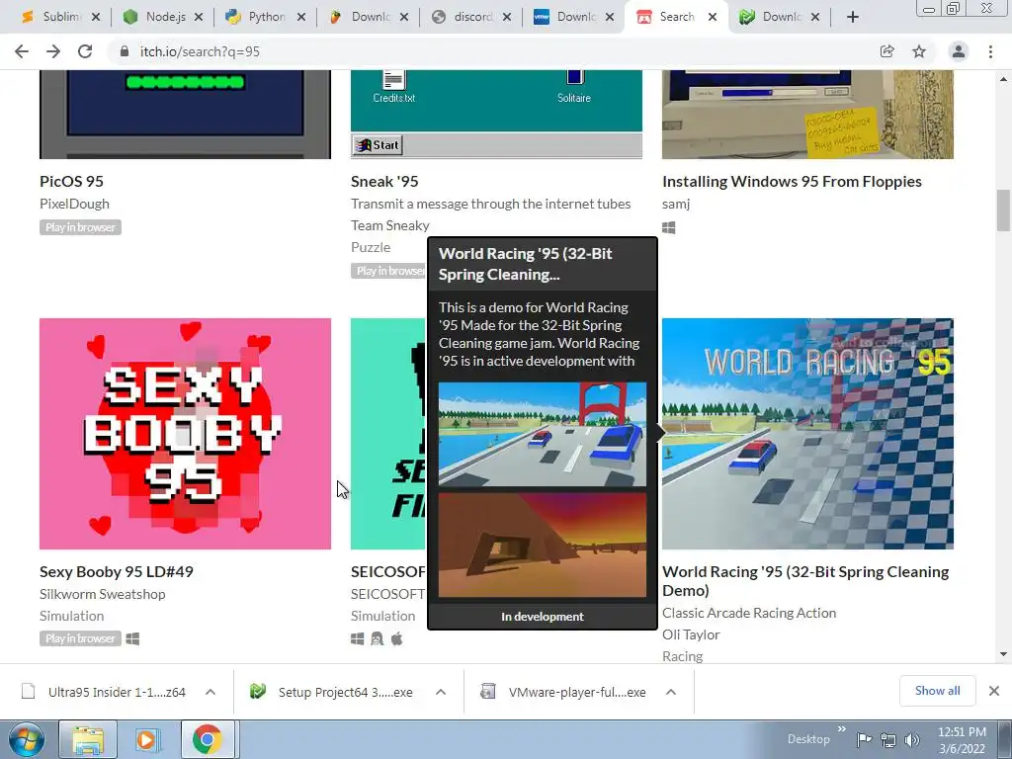This screenshot has width=1012, height=759.
Task: Open the PicOS 95 game title
Action: pos(71,182)
